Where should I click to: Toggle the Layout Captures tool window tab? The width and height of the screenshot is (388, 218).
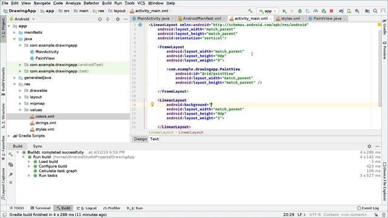click(3, 184)
